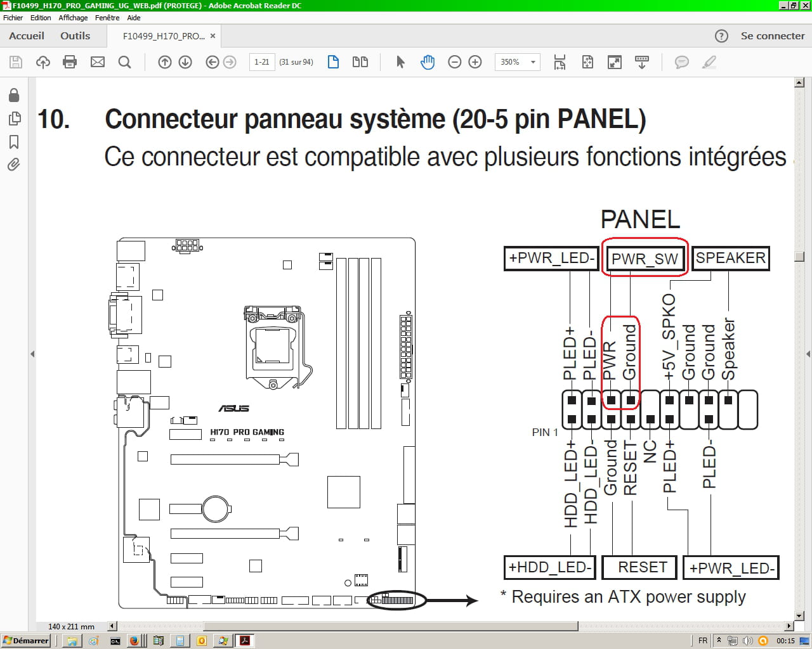
Task: Open the Affichage menu
Action: click(x=73, y=18)
